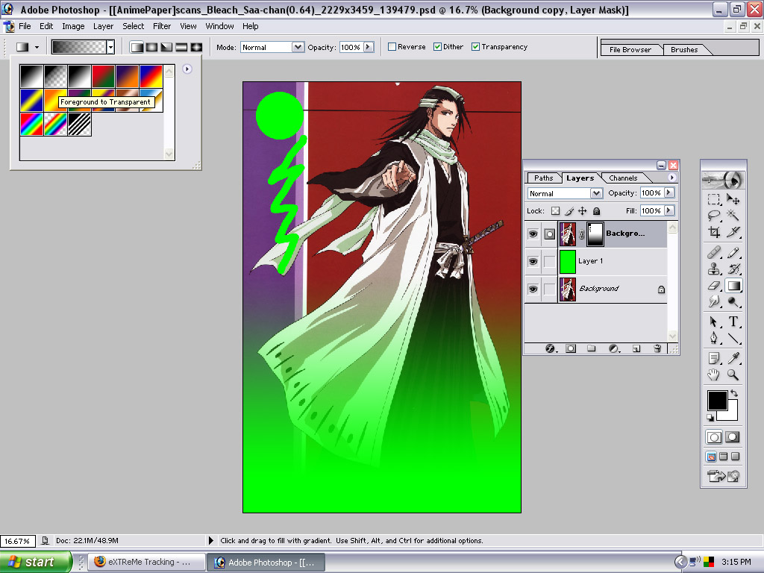The height and width of the screenshot is (573, 764).
Task: Select the Healing Brush tool
Action: pos(714,252)
